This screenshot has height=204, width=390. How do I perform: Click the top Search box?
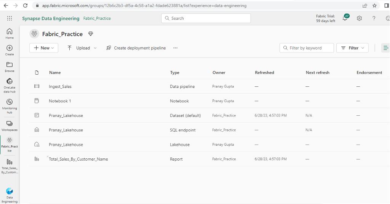[206, 18]
